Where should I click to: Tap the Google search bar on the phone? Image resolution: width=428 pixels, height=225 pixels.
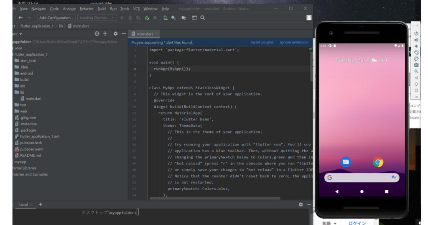362,178
